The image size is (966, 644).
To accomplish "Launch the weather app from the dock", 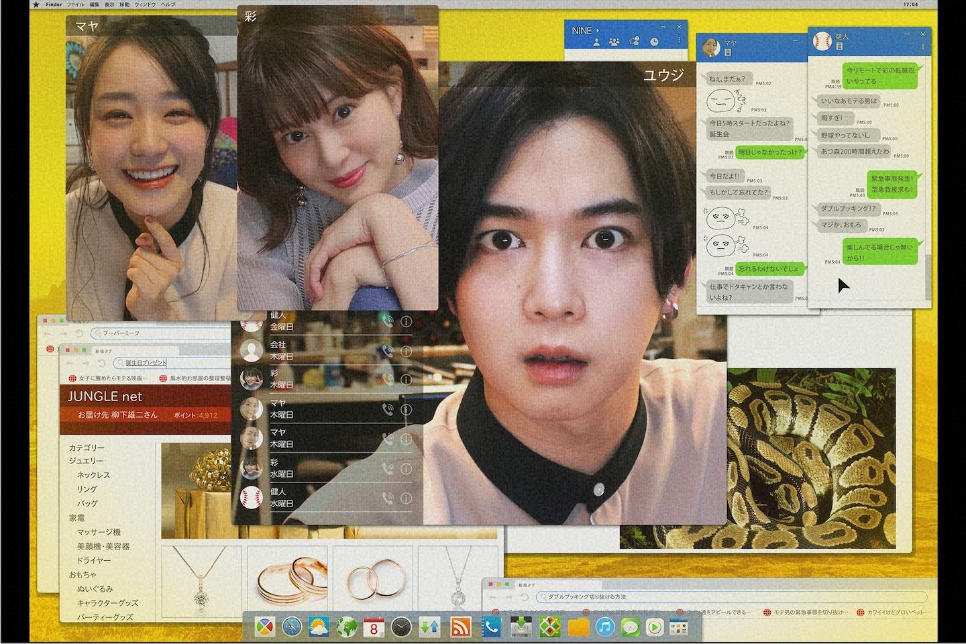I will tap(320, 627).
